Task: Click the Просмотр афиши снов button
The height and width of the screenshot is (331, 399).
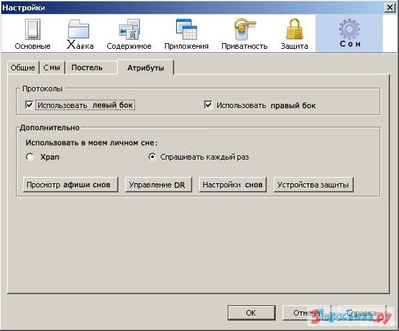Action: click(x=70, y=185)
